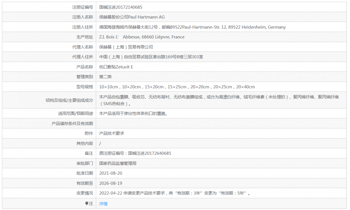Click the lightbulb icon beside 注
This screenshot has width=350, height=210.
tap(87, 203)
